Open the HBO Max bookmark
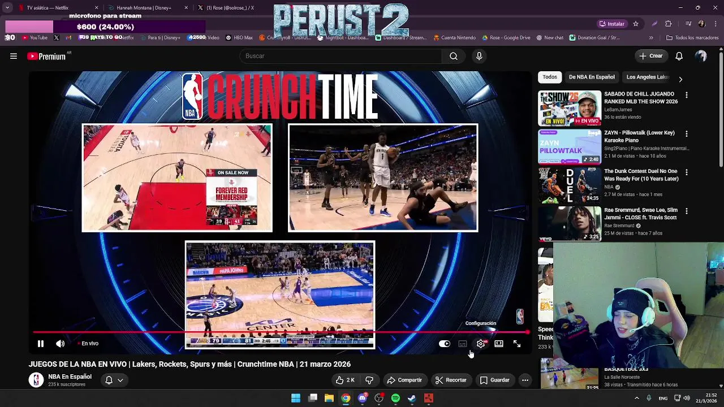The image size is (724, 407). click(x=239, y=38)
